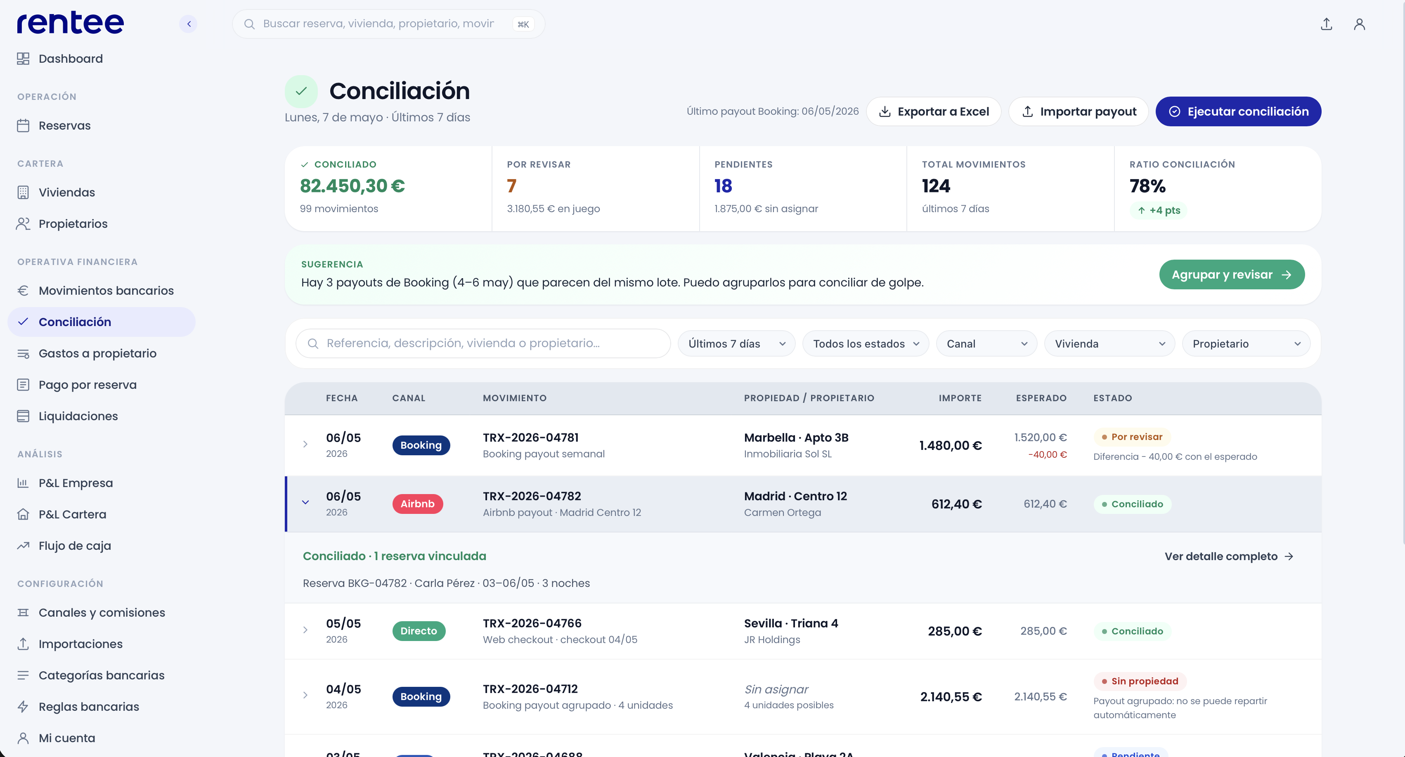Click the Categorías bancarias lines icon

coord(23,675)
